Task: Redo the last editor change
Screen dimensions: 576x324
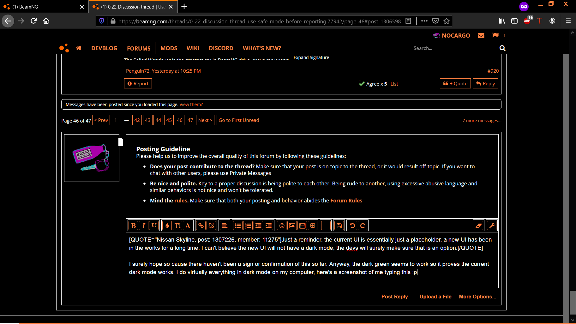Action: coord(363,225)
